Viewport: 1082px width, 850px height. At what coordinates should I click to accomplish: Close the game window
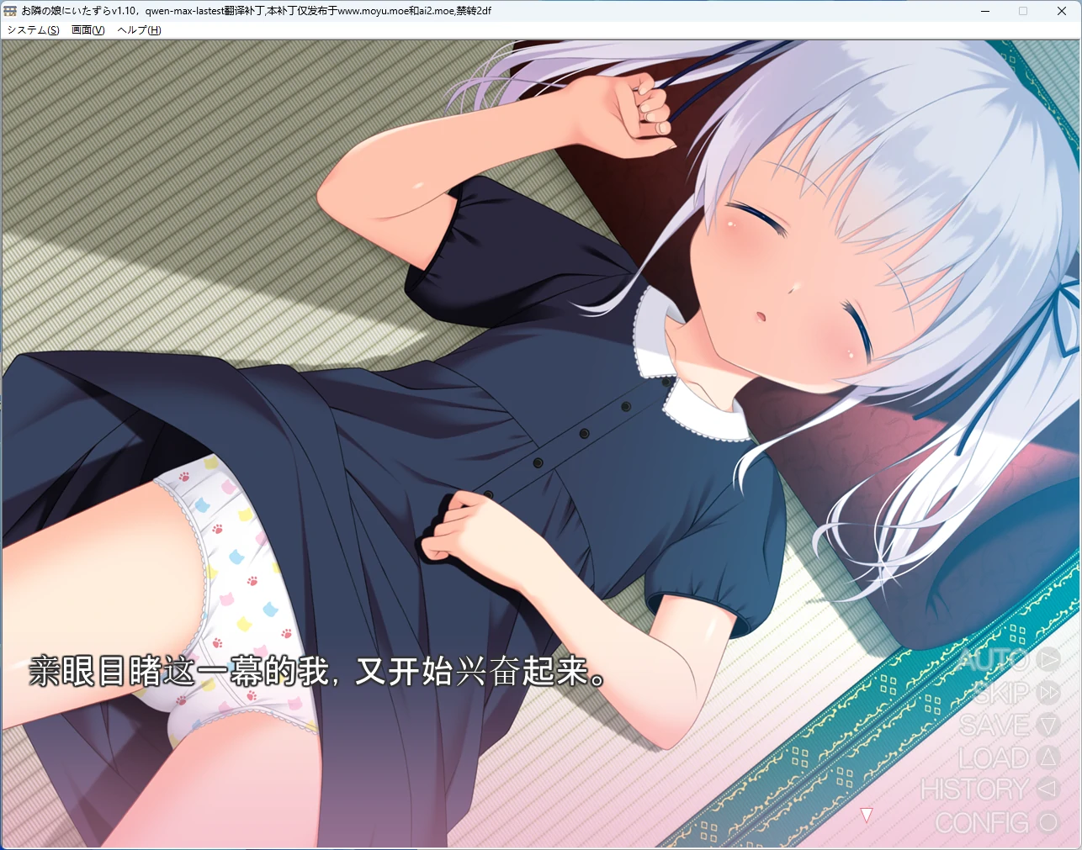click(x=1062, y=11)
